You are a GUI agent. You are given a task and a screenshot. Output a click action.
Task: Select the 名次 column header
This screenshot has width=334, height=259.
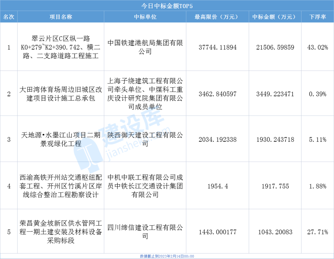pyautogui.click(x=9, y=17)
